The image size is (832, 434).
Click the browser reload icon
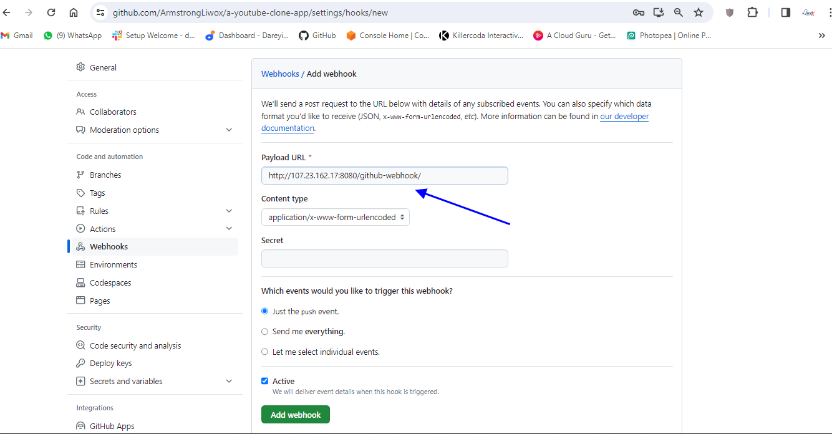pos(51,12)
